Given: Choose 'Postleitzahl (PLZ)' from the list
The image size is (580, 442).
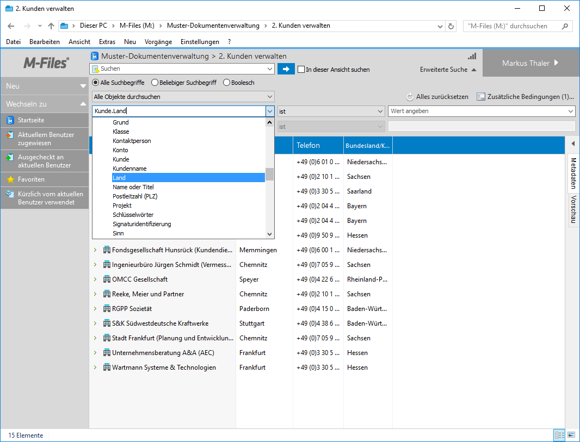Looking at the screenshot, I should (x=135, y=196).
